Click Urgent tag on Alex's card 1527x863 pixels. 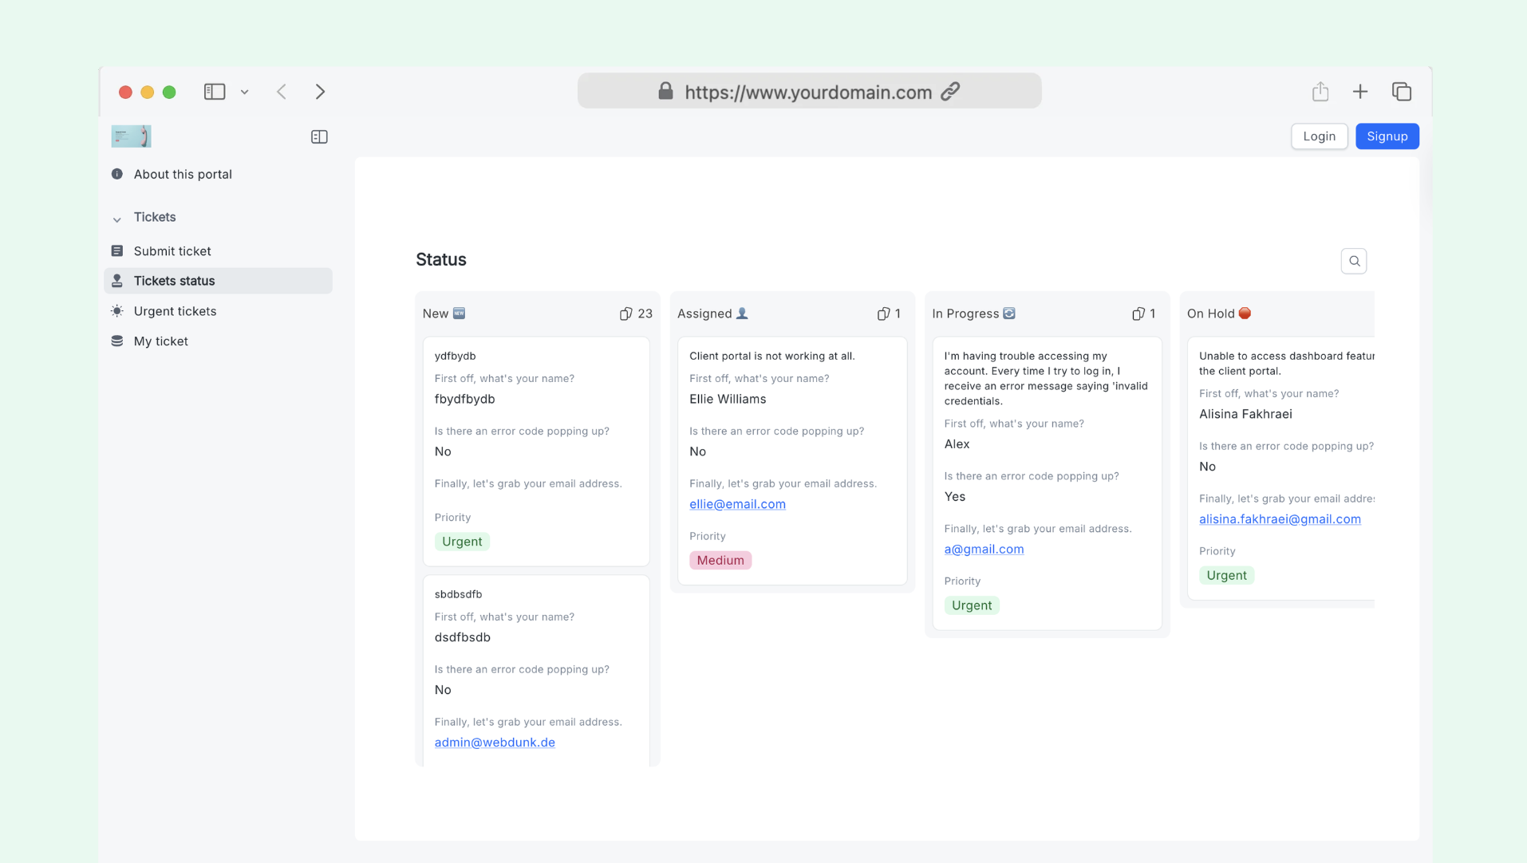pos(972,605)
